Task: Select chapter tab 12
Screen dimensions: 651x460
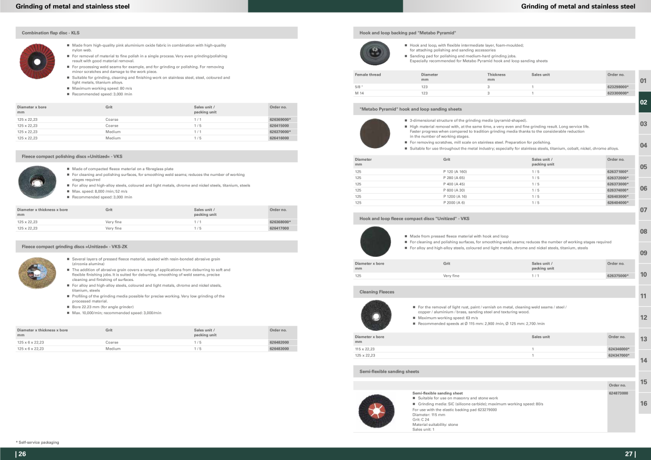Action: (644, 317)
